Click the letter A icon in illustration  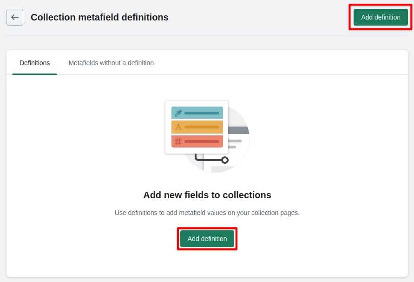click(178, 127)
